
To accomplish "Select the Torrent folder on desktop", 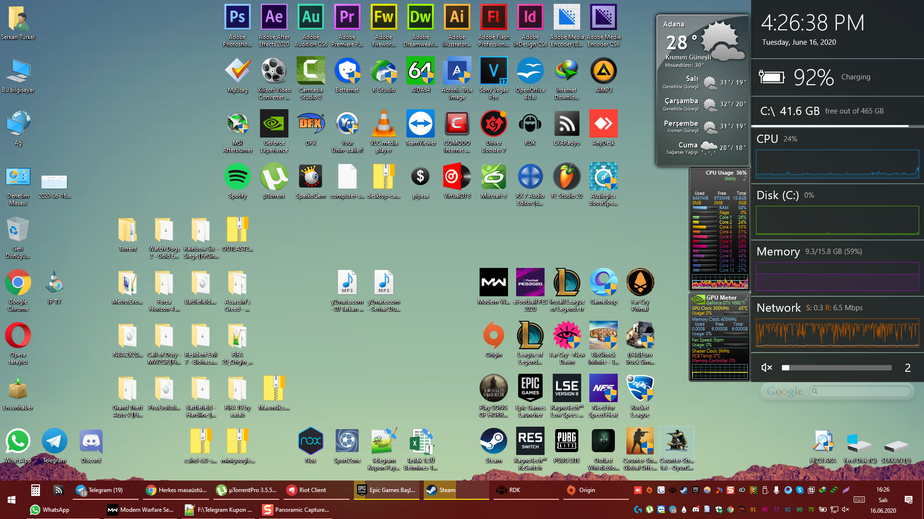I will (128, 234).
